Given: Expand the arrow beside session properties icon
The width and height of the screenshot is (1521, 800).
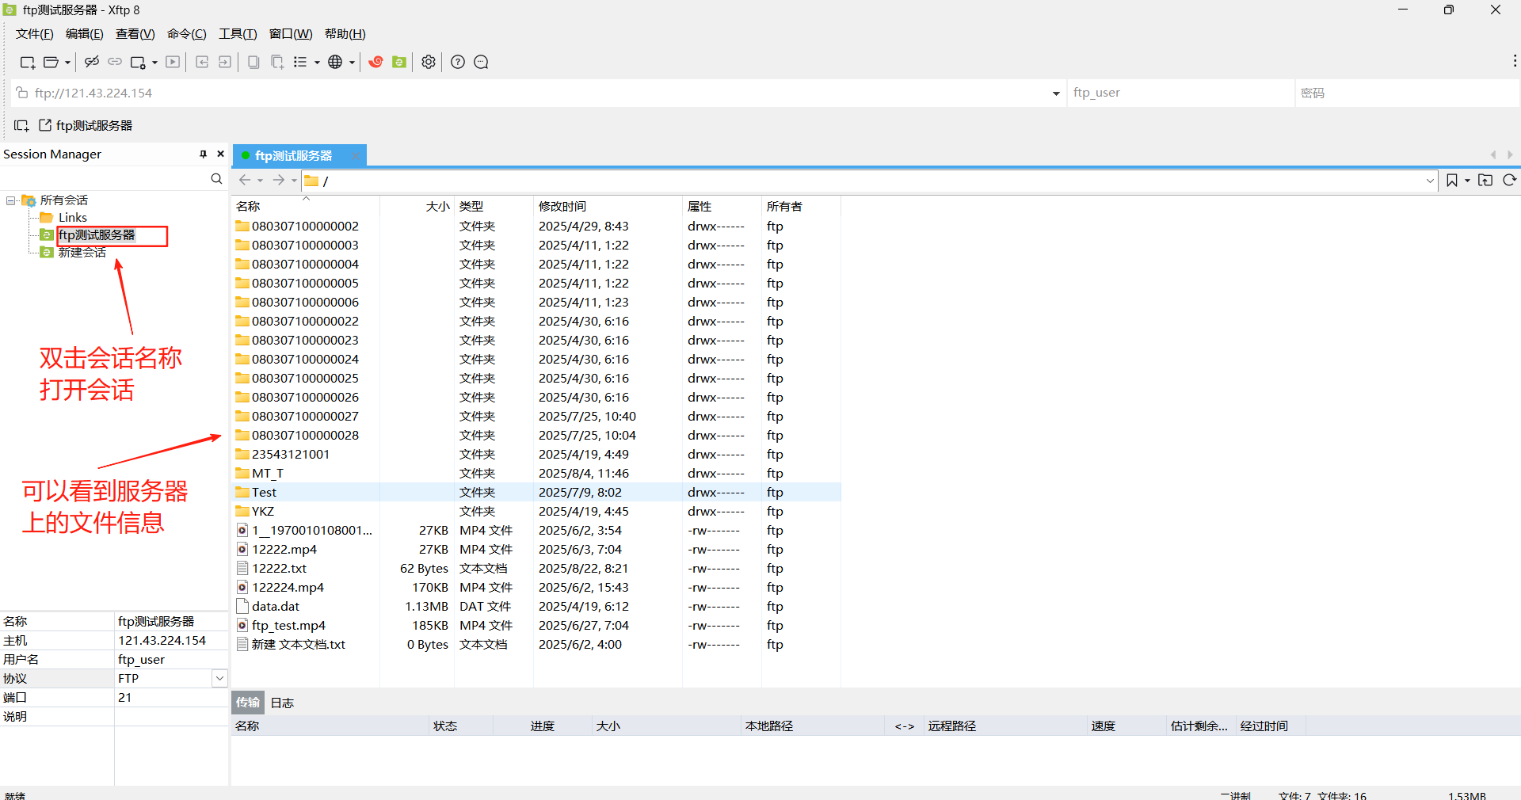Looking at the screenshot, I should tap(154, 63).
